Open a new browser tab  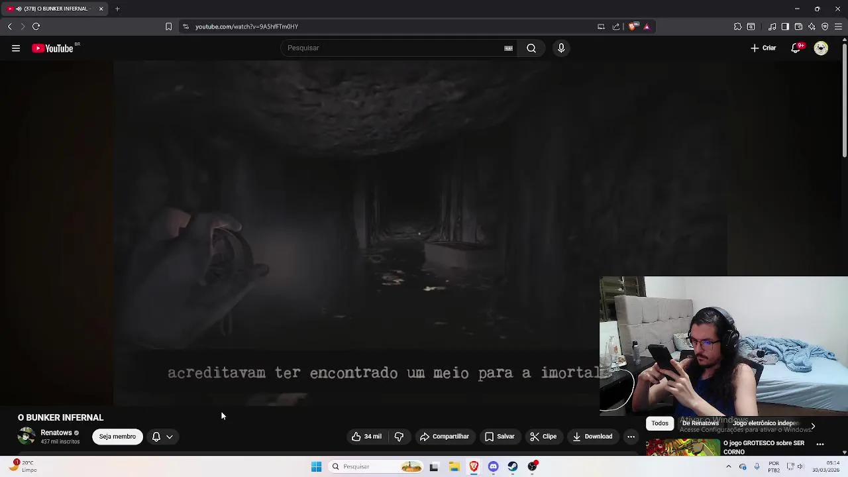pyautogui.click(x=117, y=9)
